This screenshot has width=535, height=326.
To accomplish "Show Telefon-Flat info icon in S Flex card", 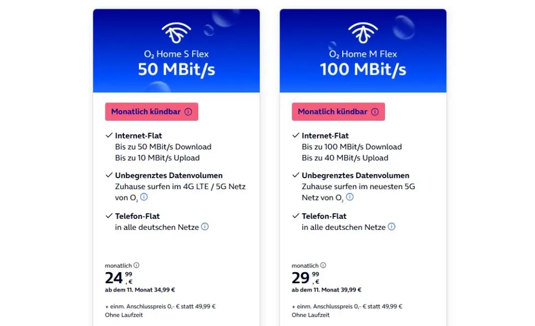I will pyautogui.click(x=205, y=227).
